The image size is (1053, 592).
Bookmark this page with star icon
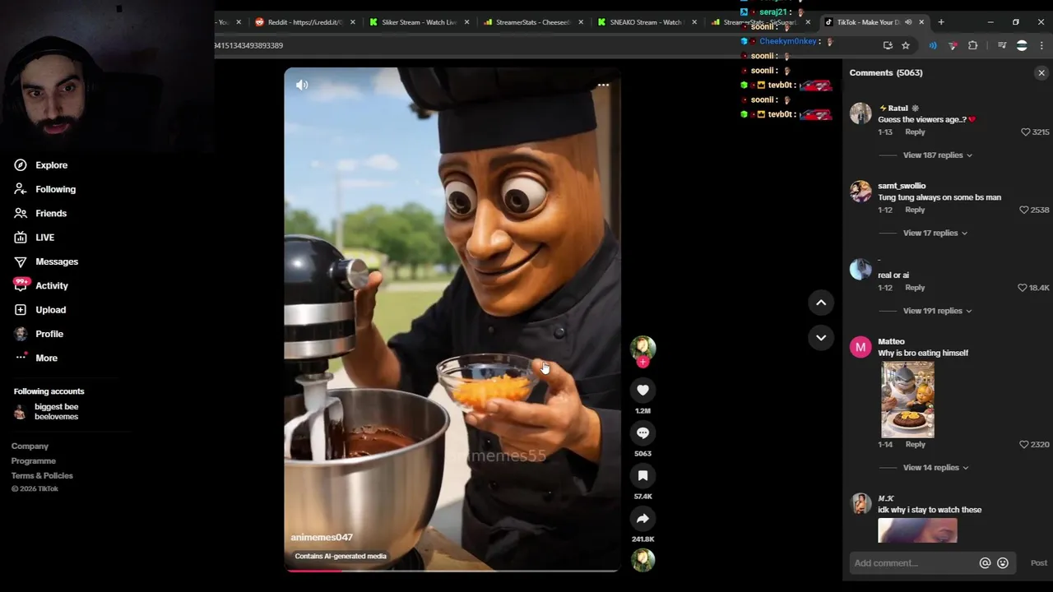coord(906,45)
